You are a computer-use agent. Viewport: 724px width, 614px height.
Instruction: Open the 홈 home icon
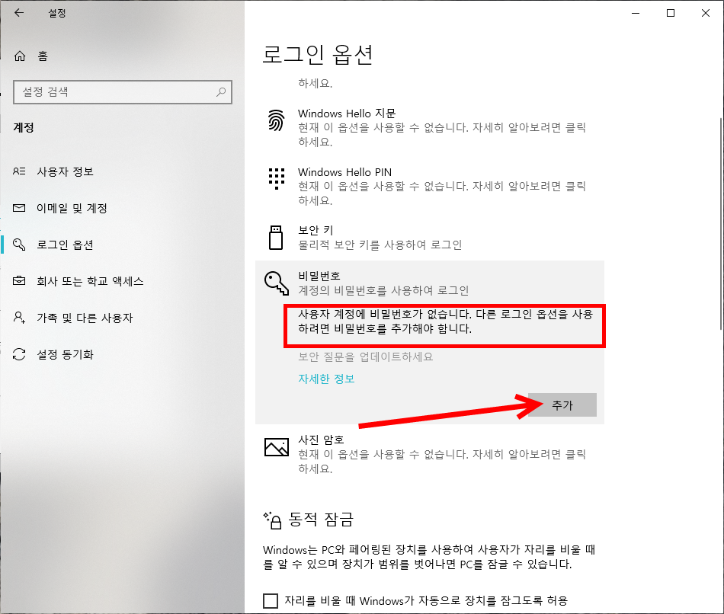pos(20,56)
